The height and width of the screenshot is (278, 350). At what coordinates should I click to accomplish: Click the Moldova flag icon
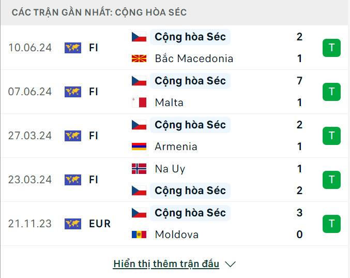pos(139,235)
